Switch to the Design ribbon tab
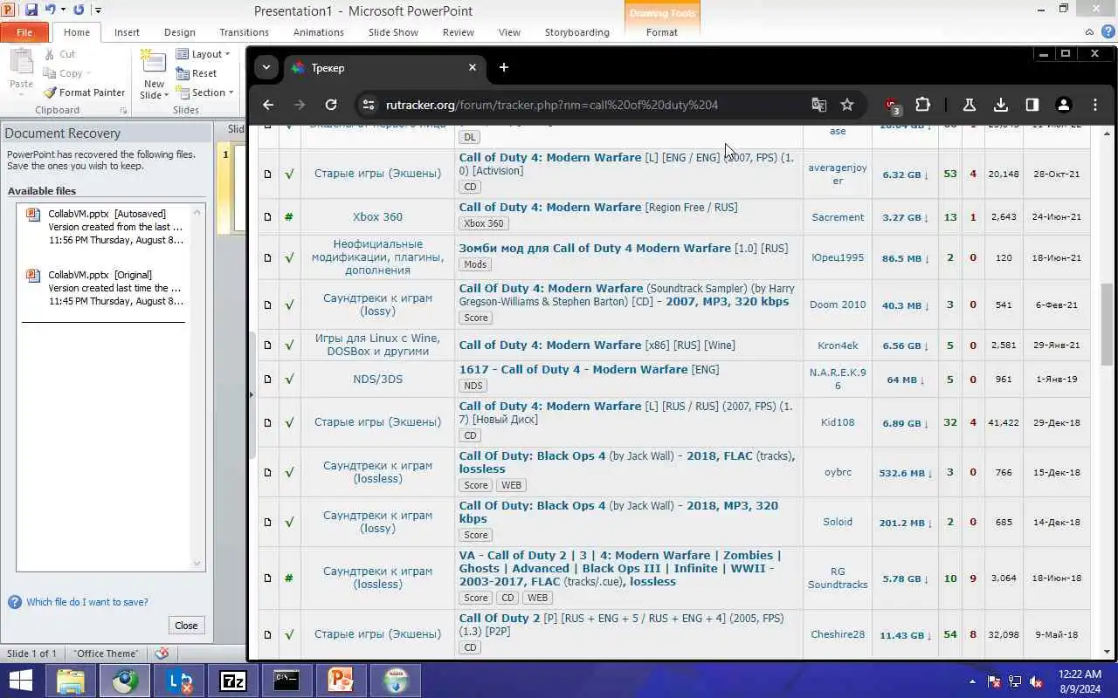Screen dimensions: 1118x698 (180, 32)
